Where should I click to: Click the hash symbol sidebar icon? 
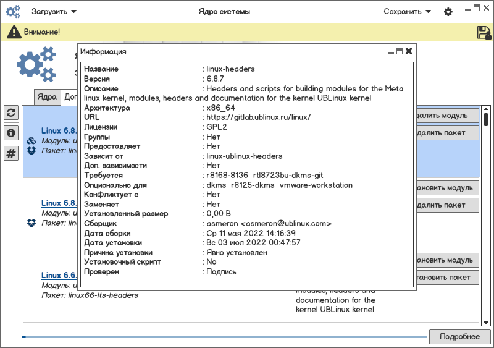click(x=11, y=153)
